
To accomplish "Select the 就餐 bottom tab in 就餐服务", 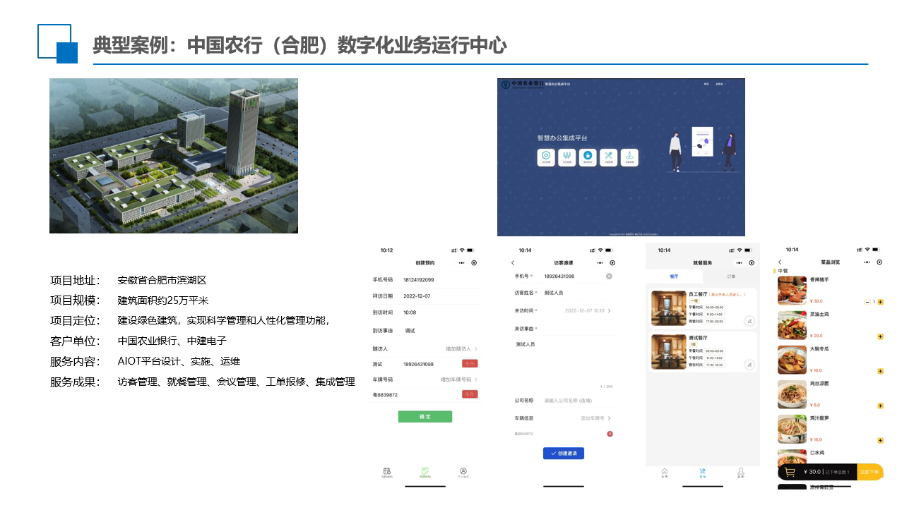I will point(703,473).
